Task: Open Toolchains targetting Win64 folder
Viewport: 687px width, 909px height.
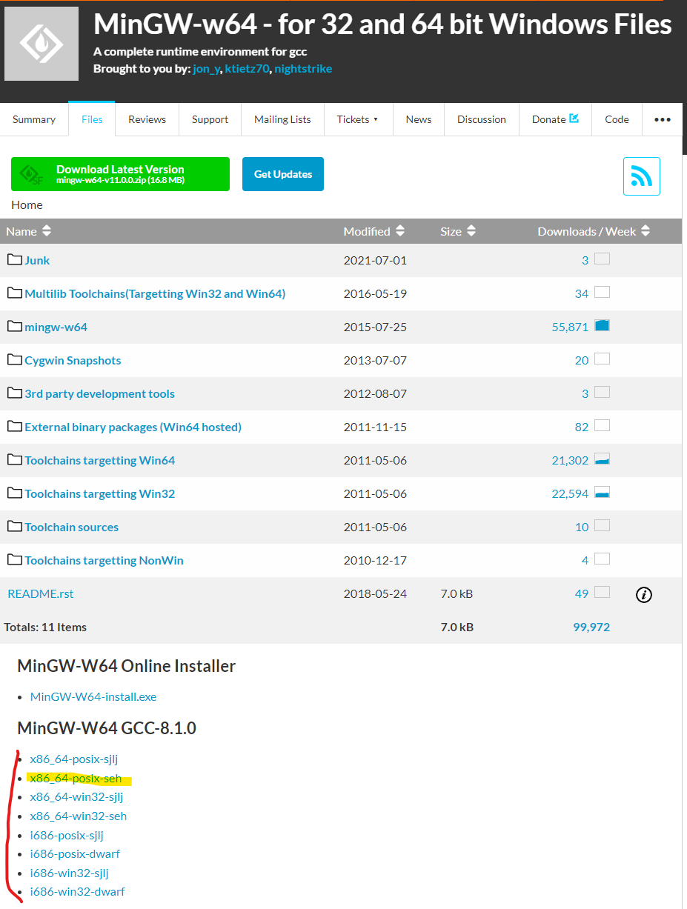Action: 99,460
